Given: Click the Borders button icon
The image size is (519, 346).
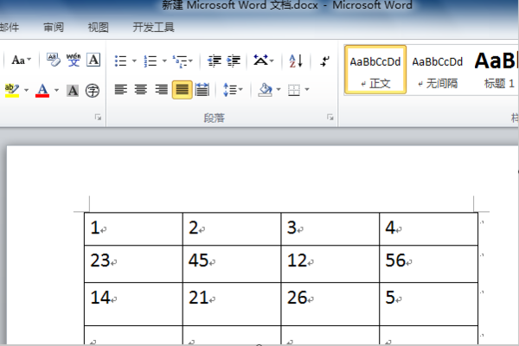Looking at the screenshot, I should click(294, 90).
